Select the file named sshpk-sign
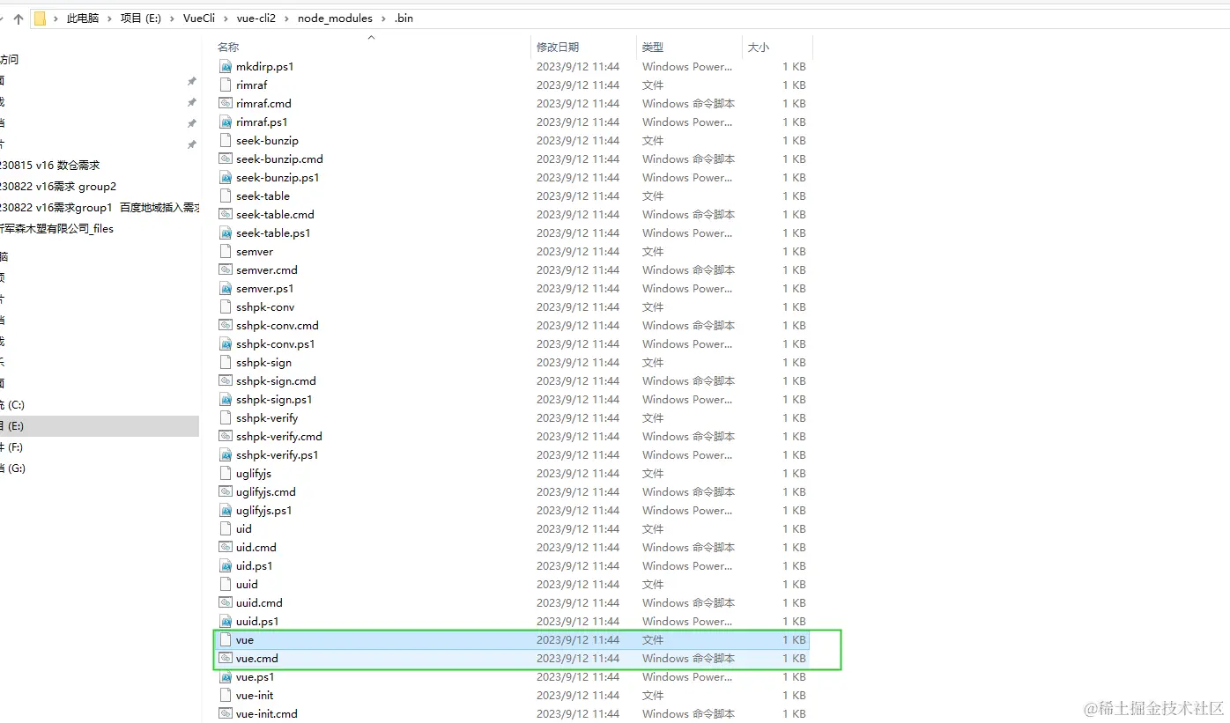 (263, 362)
